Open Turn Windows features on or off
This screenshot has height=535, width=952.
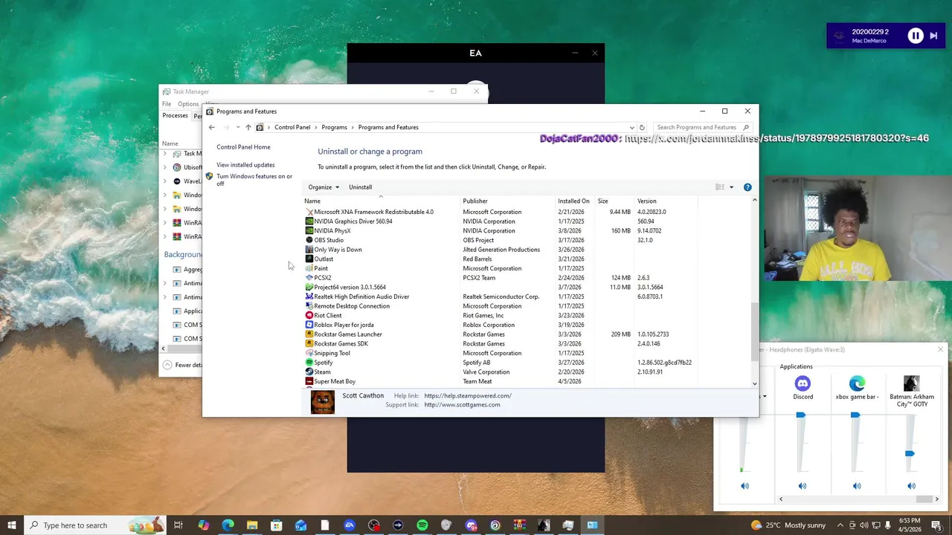[x=254, y=180]
